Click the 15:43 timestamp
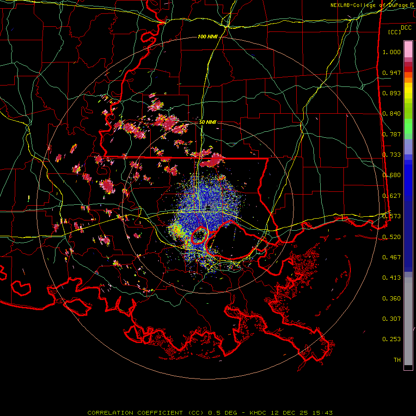 click(x=323, y=413)
